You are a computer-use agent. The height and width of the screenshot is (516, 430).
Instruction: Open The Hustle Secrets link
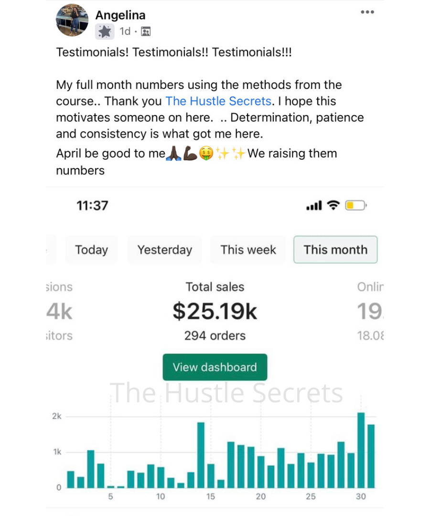[x=218, y=101]
